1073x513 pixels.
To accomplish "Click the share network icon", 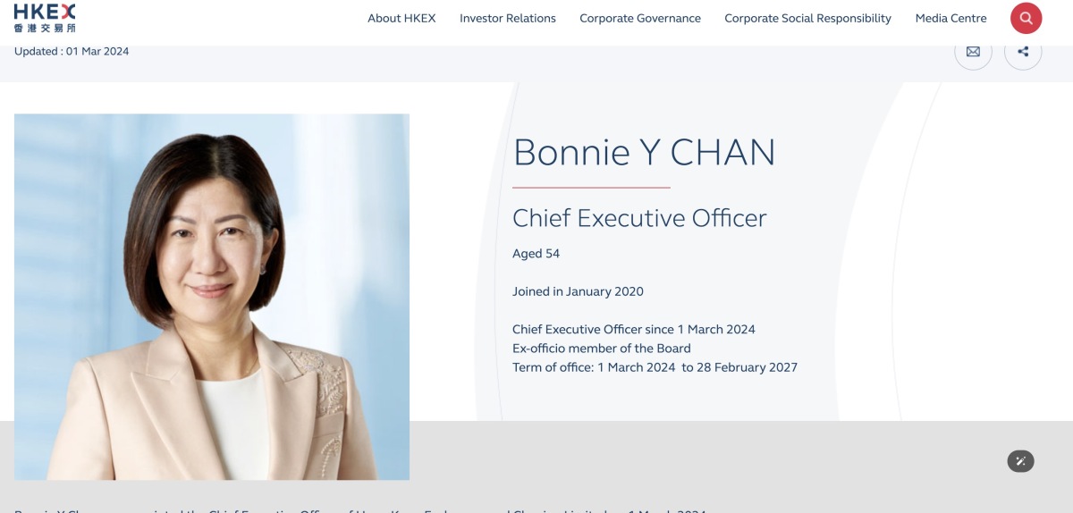I will point(1023,52).
